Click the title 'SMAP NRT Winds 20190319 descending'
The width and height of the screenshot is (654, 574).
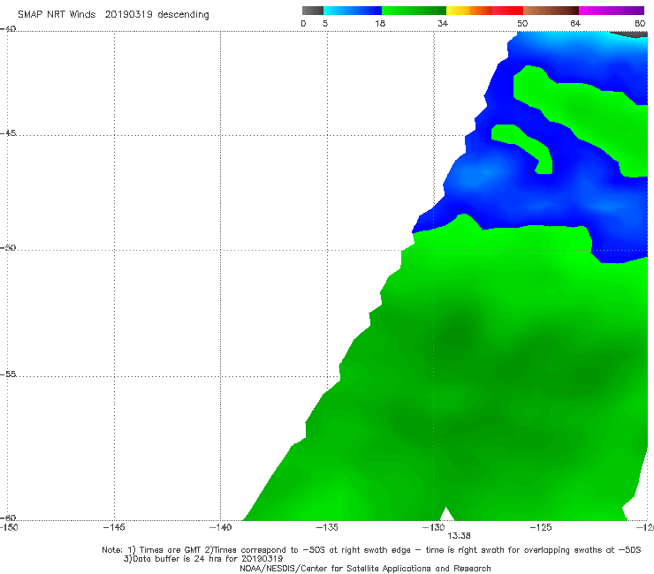113,15
